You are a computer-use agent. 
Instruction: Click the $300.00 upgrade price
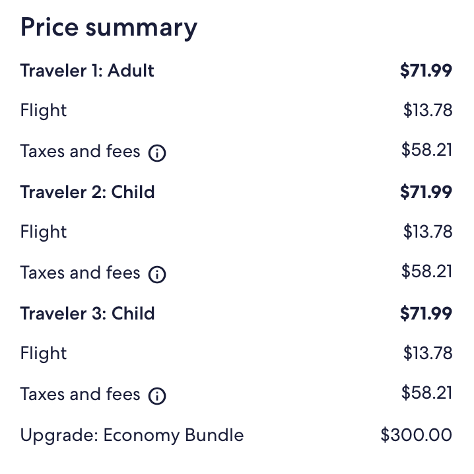(416, 435)
